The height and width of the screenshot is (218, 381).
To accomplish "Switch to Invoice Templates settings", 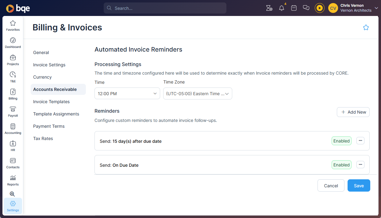I will coord(51,102).
